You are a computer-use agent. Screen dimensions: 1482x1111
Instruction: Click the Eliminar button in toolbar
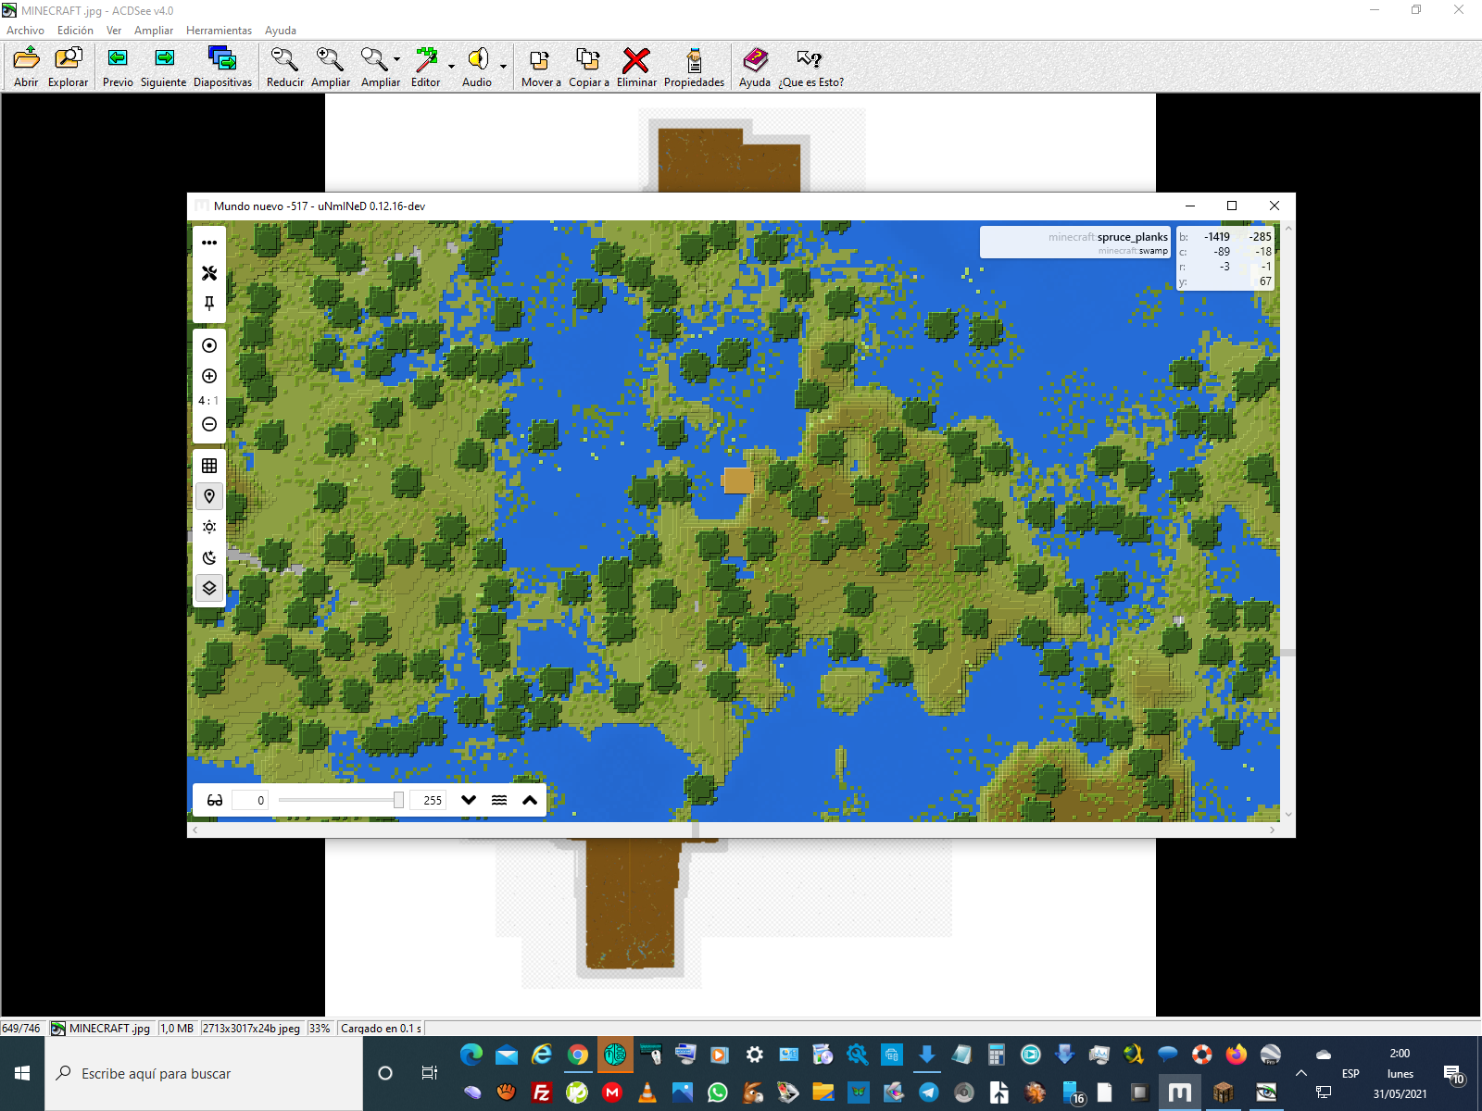[x=636, y=68]
